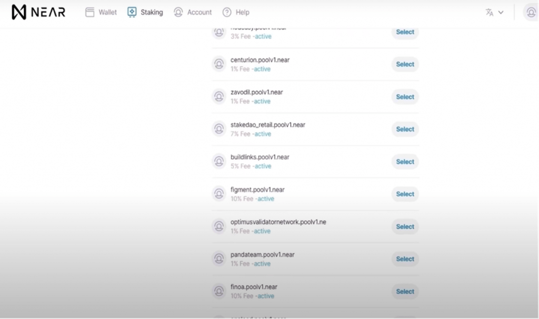The image size is (539, 319).
Task: Click the NEAR logo icon
Action: click(19, 12)
